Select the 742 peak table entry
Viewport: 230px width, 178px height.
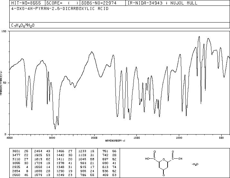click(109, 155)
